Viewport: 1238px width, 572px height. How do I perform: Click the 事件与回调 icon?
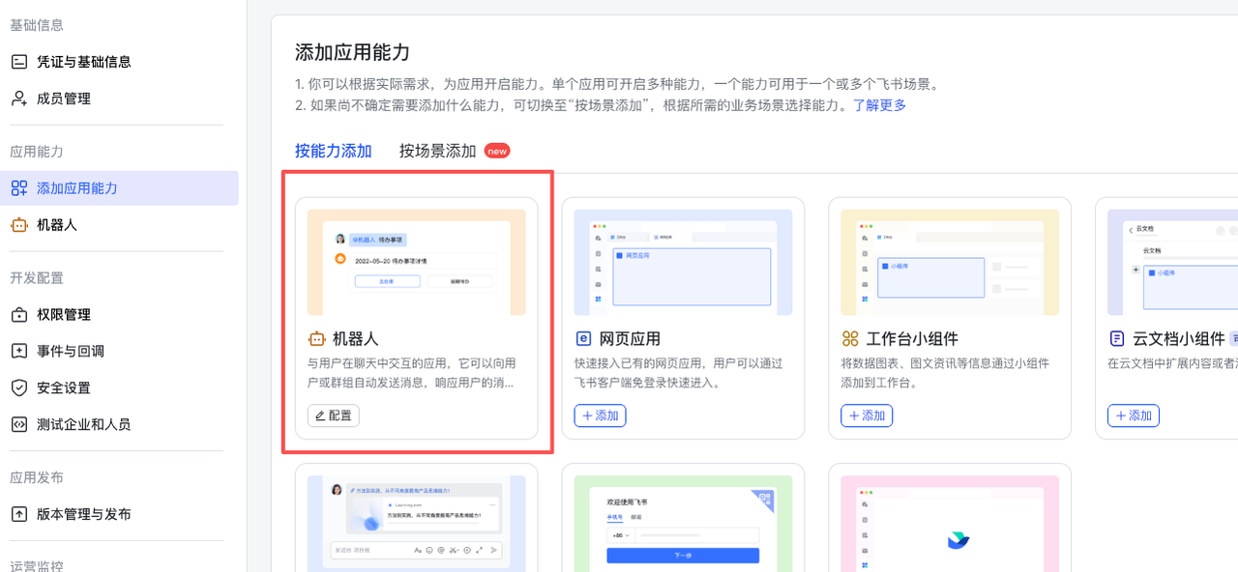(19, 352)
